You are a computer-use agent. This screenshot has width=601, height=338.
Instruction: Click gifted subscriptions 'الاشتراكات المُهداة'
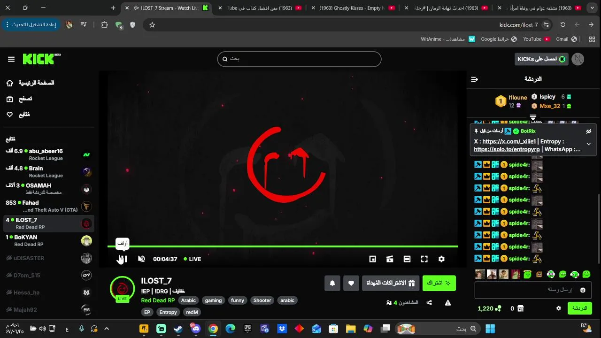[x=391, y=283]
